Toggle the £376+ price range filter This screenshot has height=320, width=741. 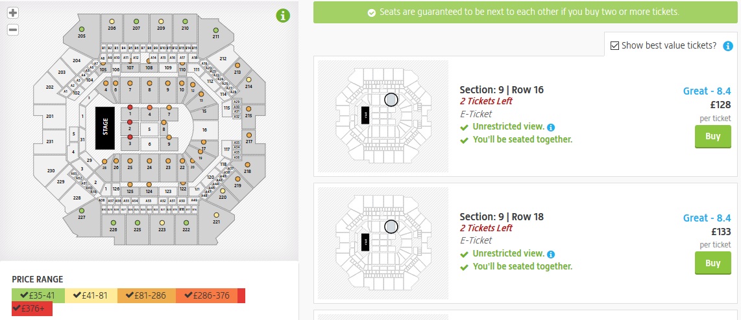pos(32,309)
